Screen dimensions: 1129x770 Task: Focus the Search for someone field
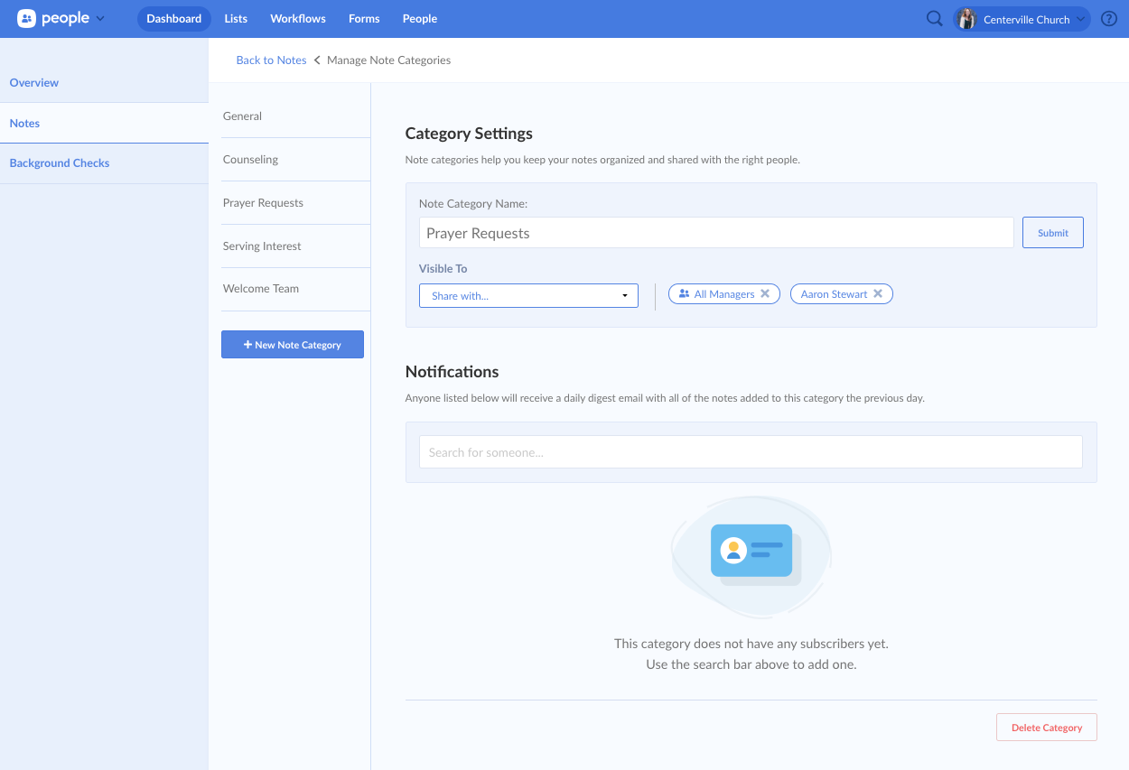tap(751, 452)
